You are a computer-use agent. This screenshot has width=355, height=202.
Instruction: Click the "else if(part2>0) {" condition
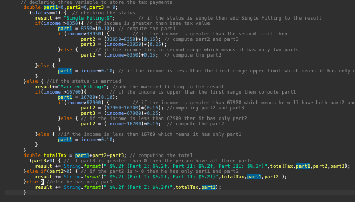point(52,171)
